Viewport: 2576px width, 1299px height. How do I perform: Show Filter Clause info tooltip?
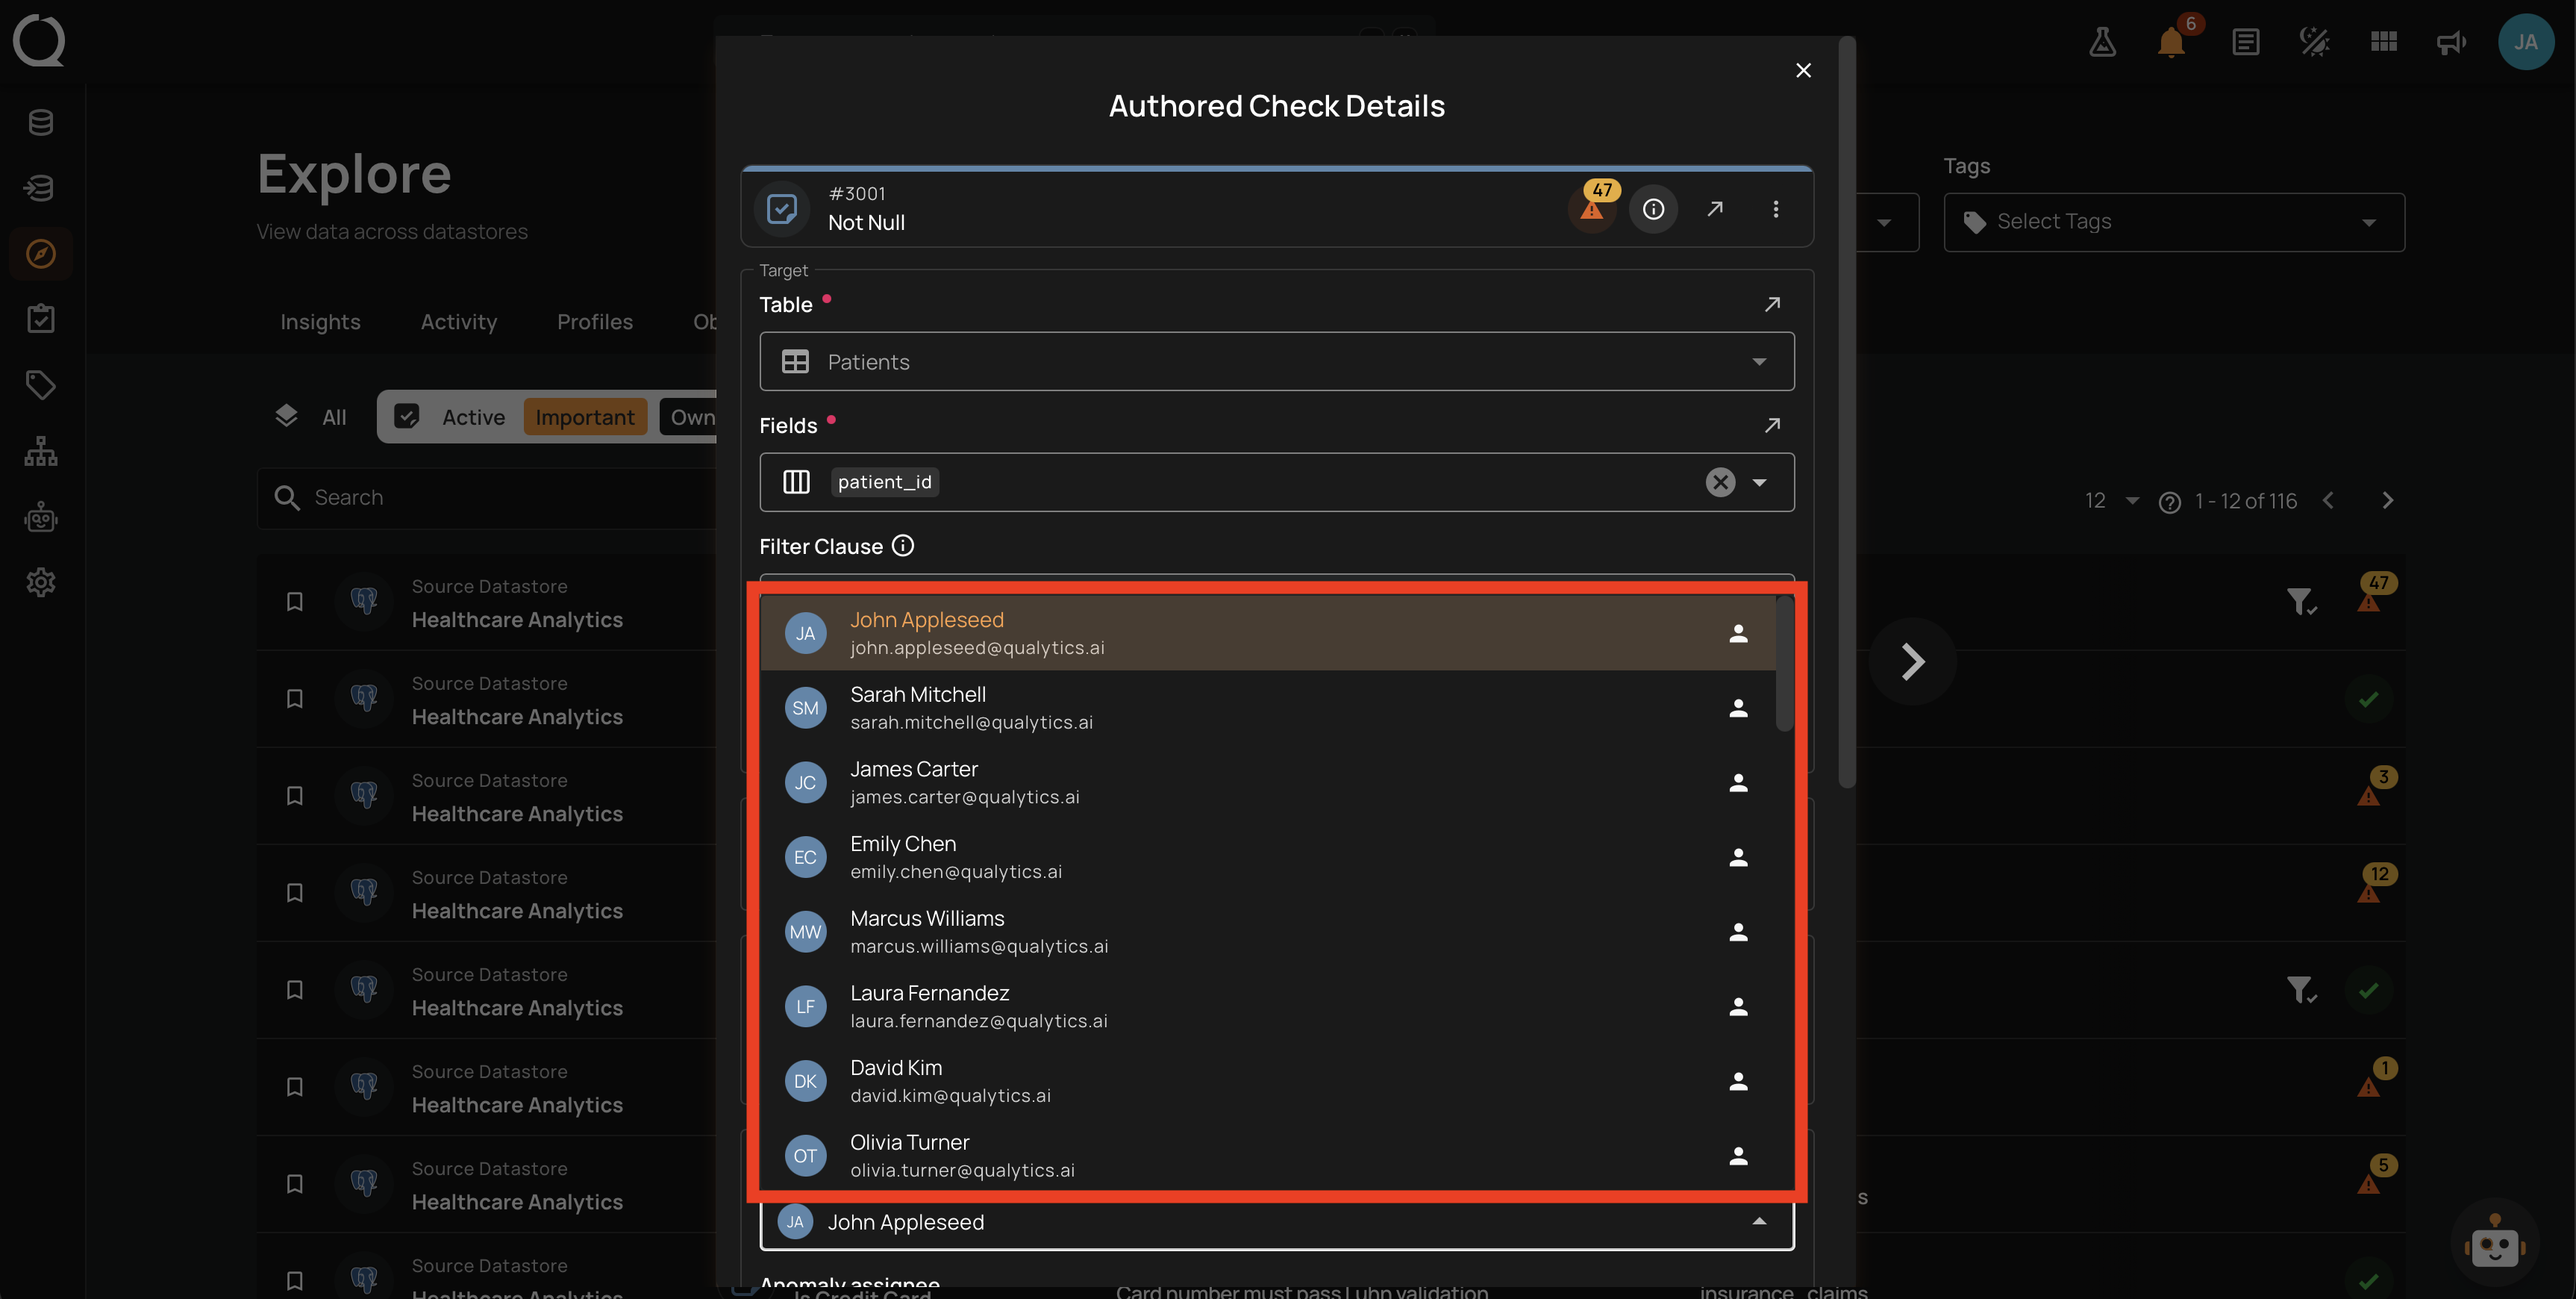[903, 546]
